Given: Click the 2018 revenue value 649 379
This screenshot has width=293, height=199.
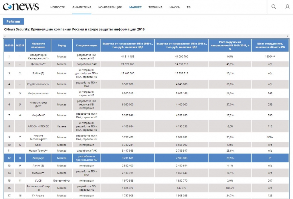Looking at the screenshot, I should (181, 188).
